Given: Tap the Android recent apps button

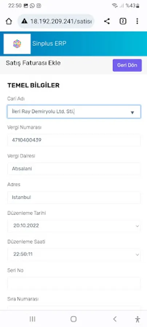Looking at the screenshot, I should click(32, 319).
